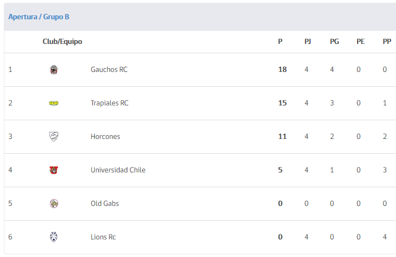Click the P points column header
The height and width of the screenshot is (257, 396).
click(280, 42)
